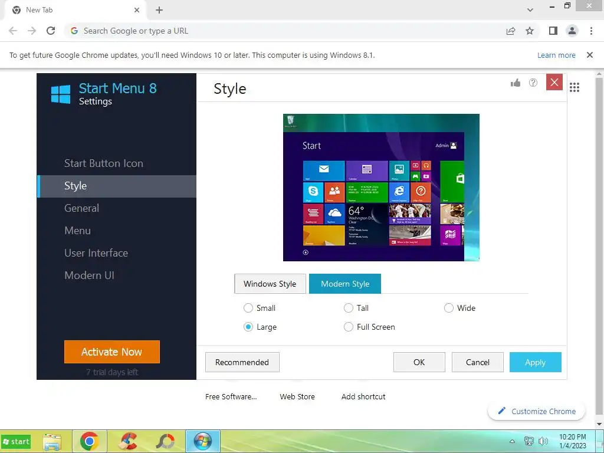Click the Chrome taskbar icon
This screenshot has width=604, height=453.
(90, 441)
